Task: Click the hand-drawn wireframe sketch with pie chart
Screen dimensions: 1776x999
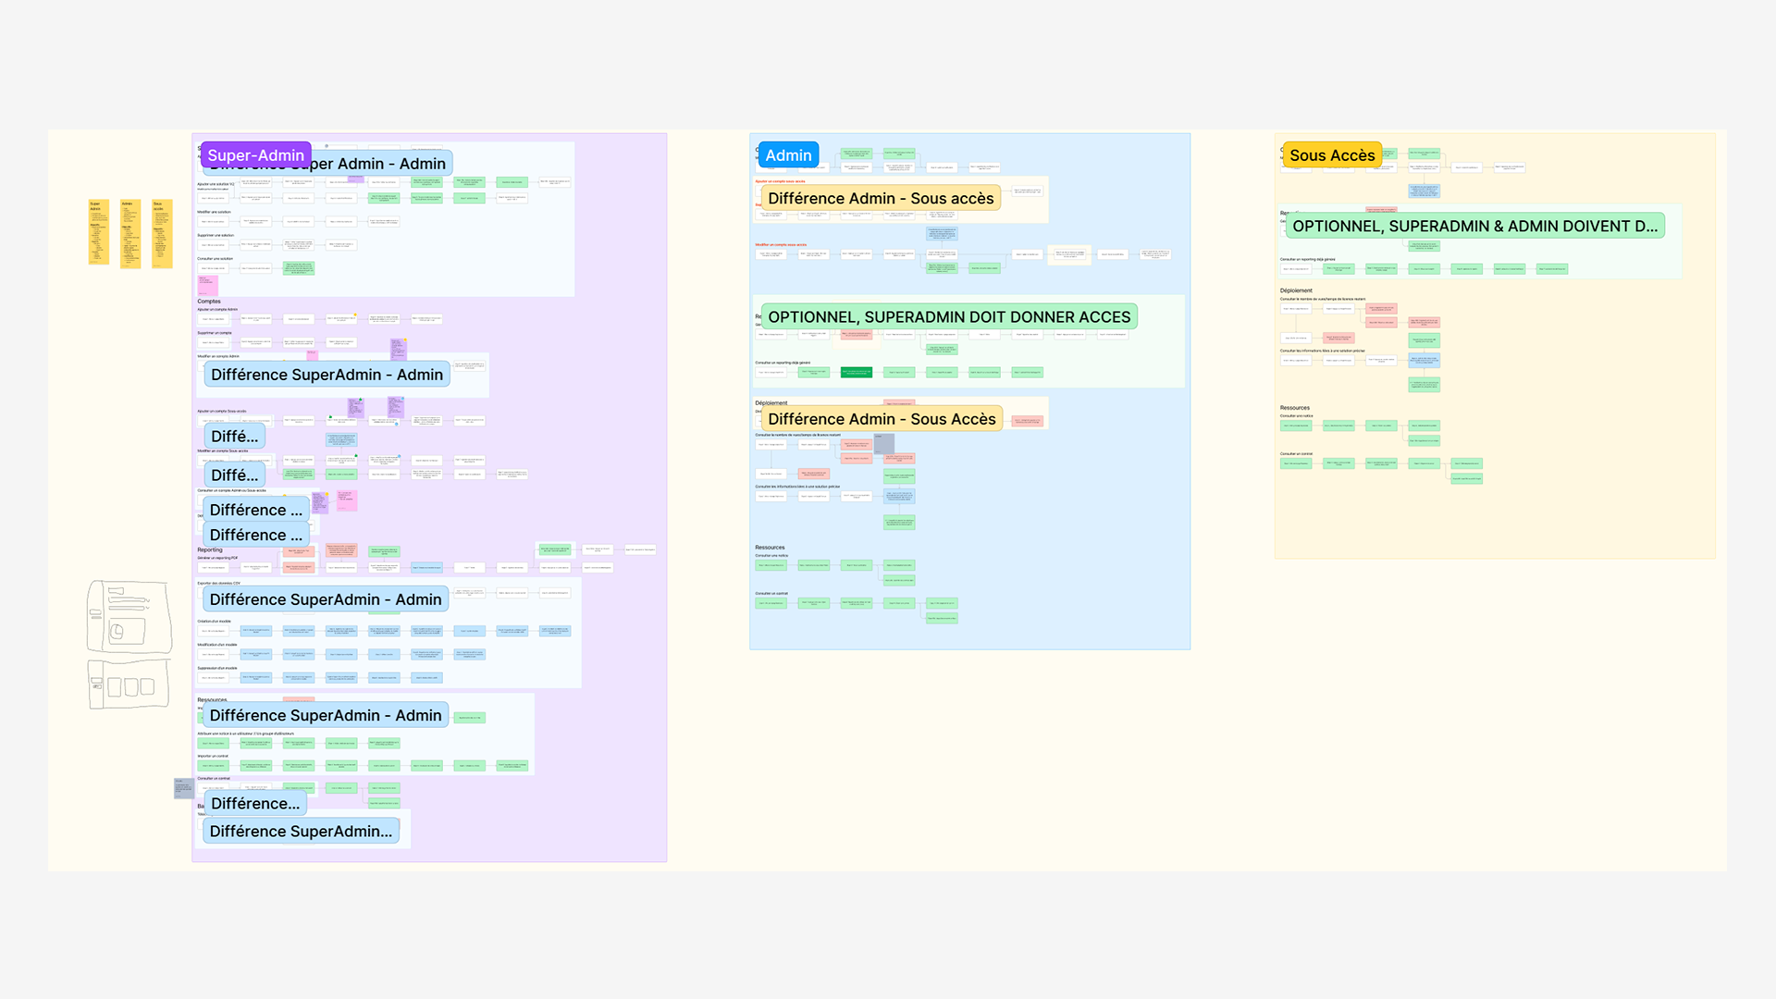Action: (x=129, y=617)
